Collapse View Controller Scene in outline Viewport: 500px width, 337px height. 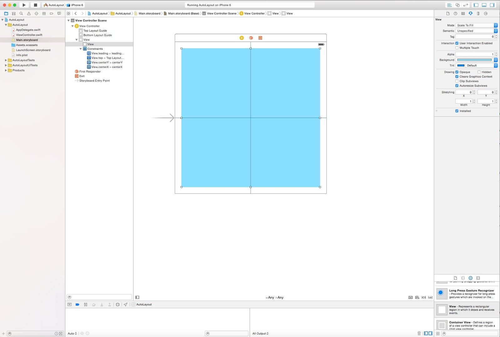click(68, 21)
